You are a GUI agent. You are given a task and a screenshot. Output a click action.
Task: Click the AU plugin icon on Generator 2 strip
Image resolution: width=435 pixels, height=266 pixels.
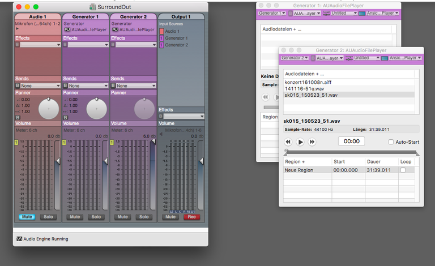115,29
